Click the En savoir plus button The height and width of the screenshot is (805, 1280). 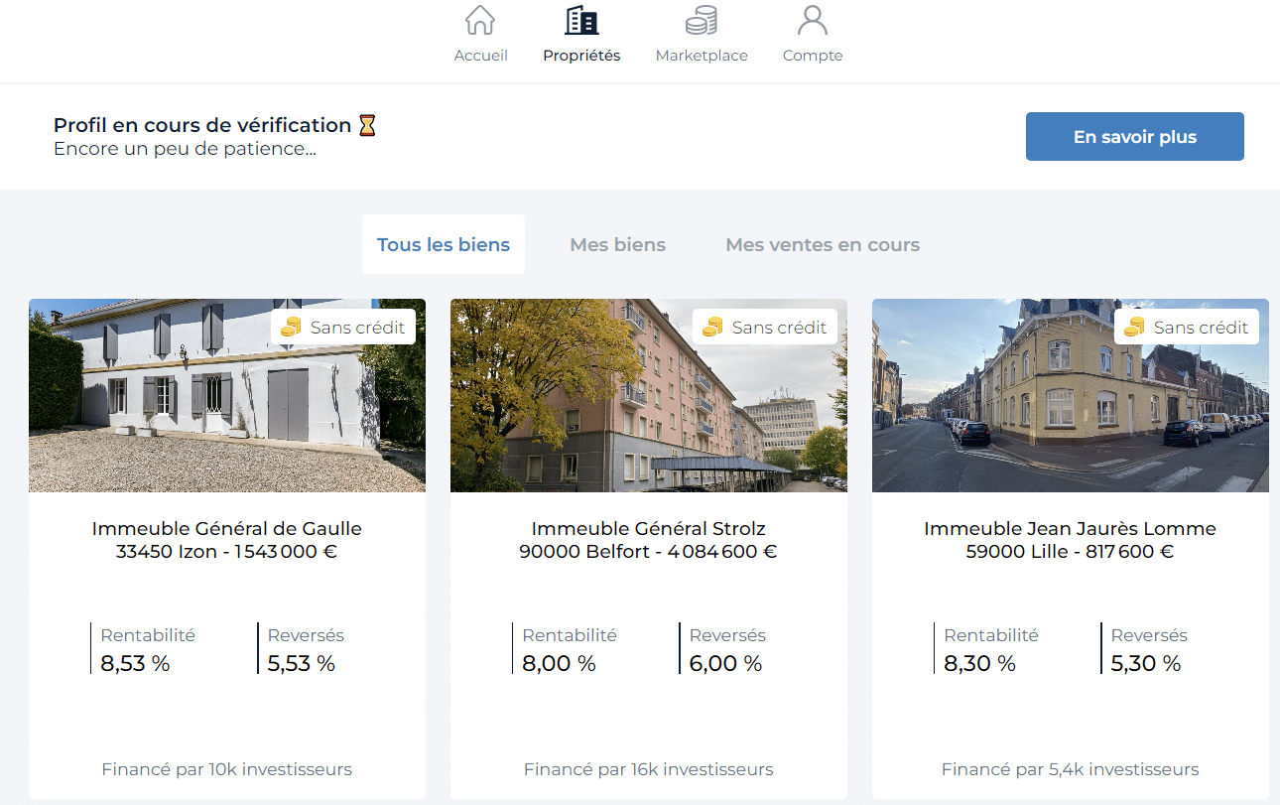click(x=1134, y=136)
